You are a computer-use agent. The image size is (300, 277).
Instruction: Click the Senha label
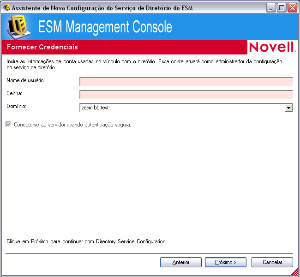pyautogui.click(x=14, y=93)
